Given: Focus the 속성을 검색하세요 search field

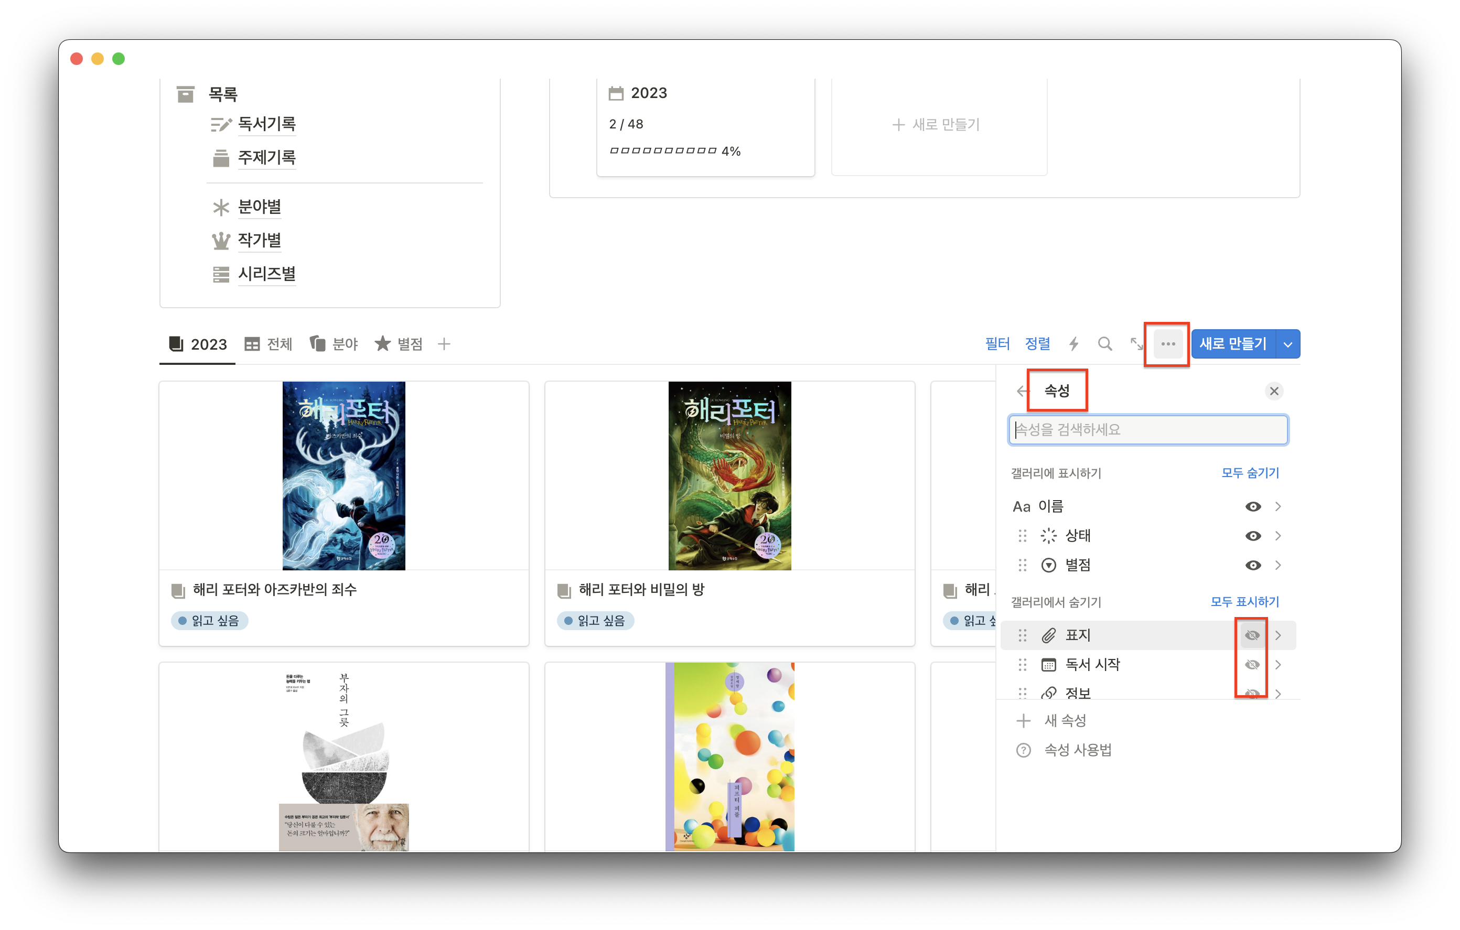Looking at the screenshot, I should [x=1148, y=430].
